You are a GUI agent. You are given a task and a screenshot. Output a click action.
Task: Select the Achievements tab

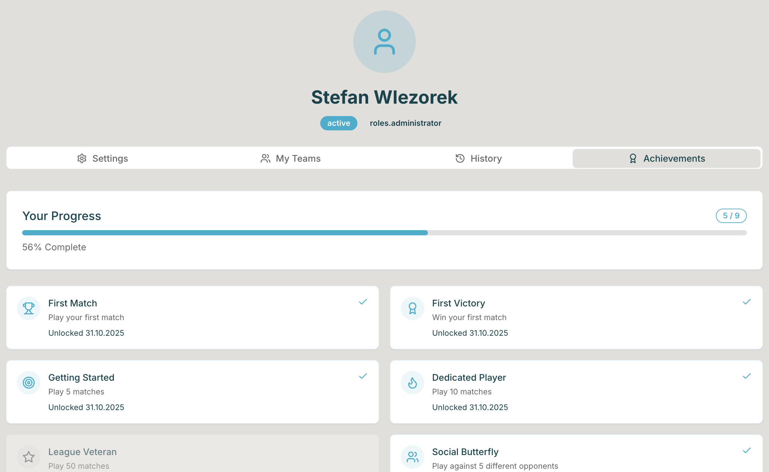coord(667,158)
